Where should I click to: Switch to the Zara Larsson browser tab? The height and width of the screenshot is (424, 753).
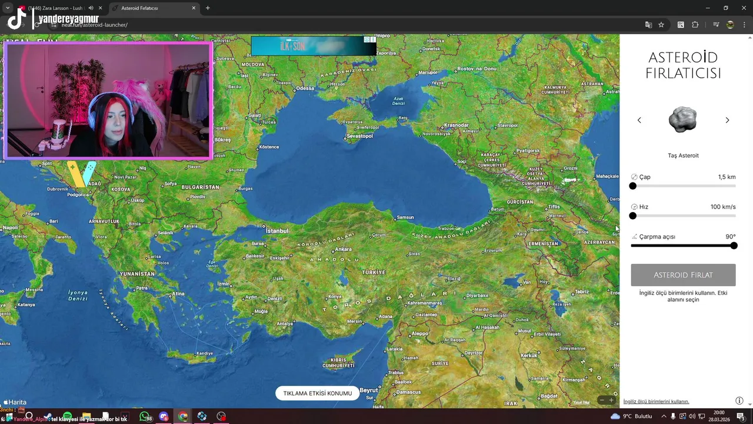point(59,8)
